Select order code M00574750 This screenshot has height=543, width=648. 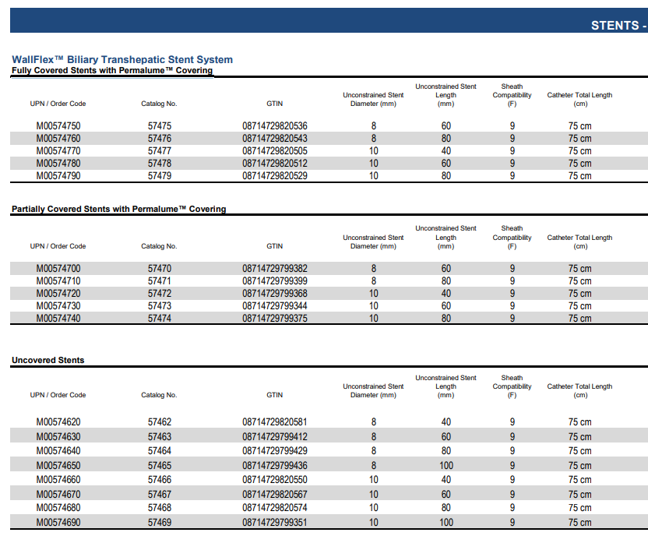pos(58,126)
